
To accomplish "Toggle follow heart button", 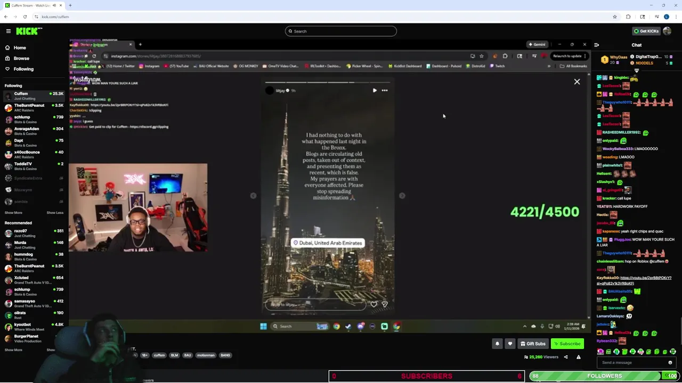I will click(x=510, y=344).
